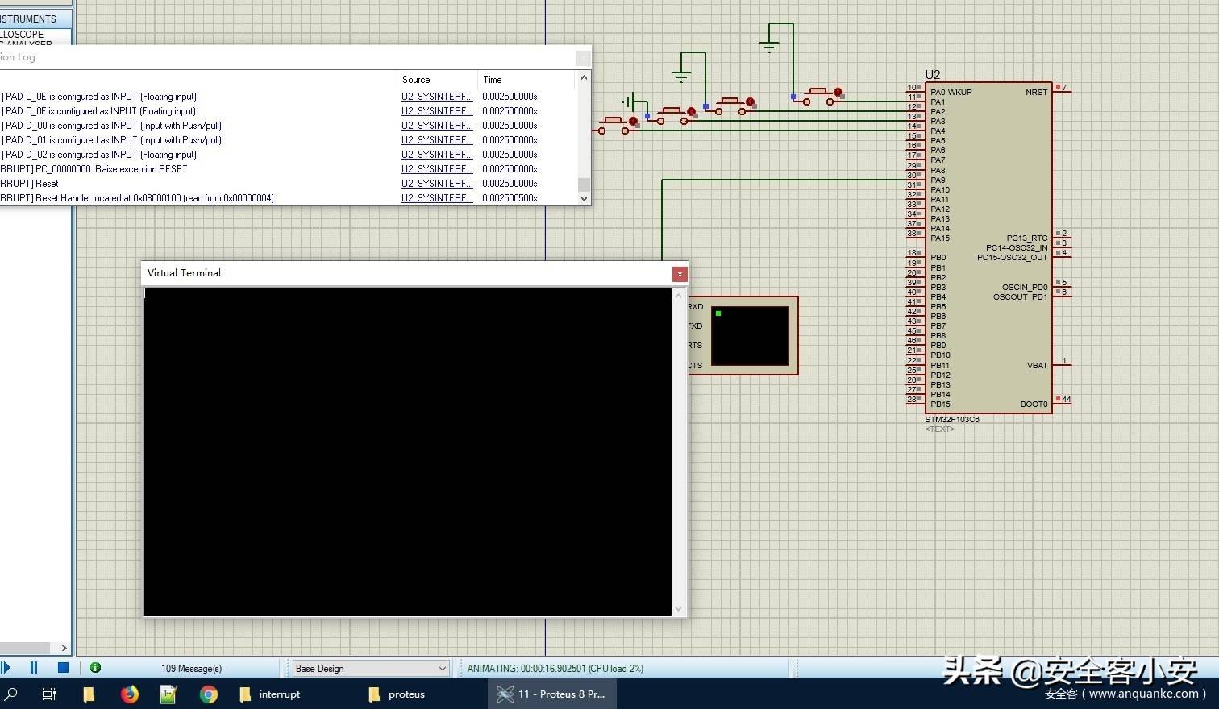This screenshot has height=709, width=1219.
Task: Select OSCILLOSCOPE in the instruments list
Action: 23,35
